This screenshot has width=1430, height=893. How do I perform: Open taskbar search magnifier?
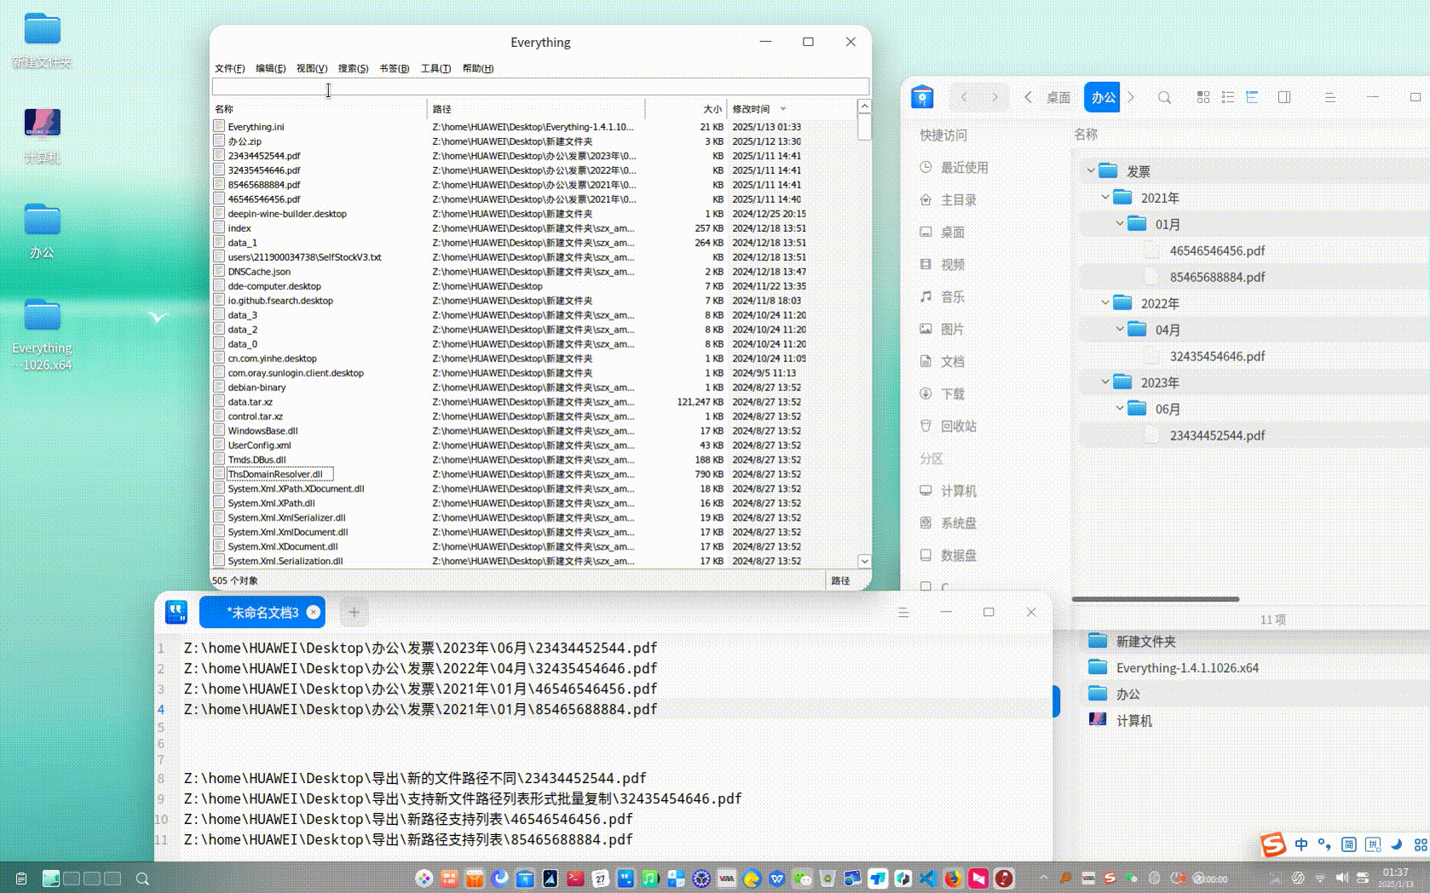(x=142, y=879)
